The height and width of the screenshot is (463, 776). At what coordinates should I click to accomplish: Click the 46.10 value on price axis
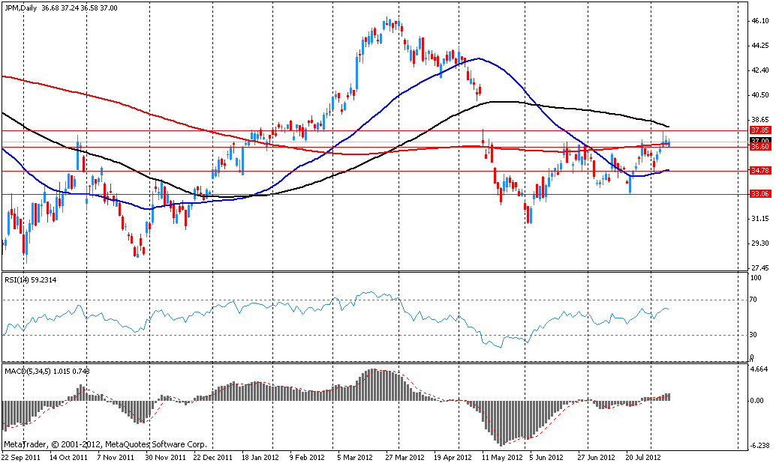point(760,21)
